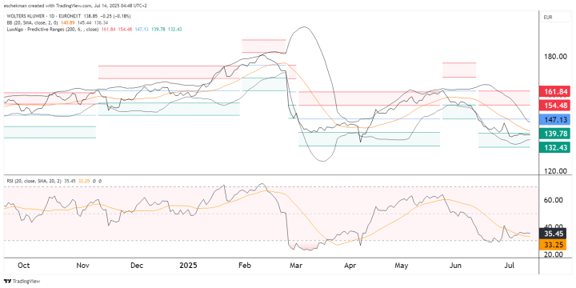The image size is (576, 288).
Task: Select the RSI (20, close, SMA, 20, 2) legend
Action: [x=35, y=181]
